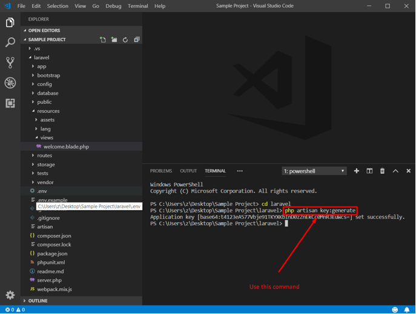Open readme.md file
This screenshot has height=314, width=416.
[x=82, y=271]
